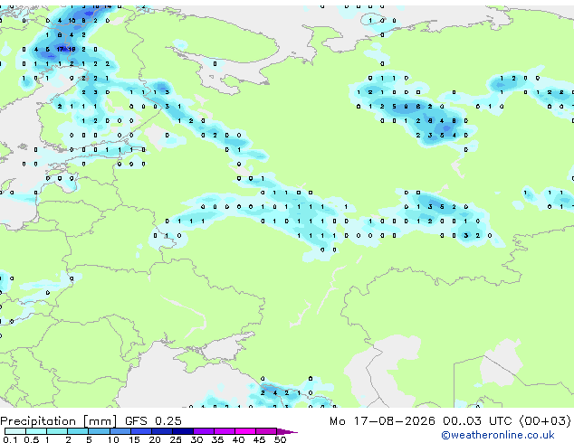Pick the 20–25 mm legend swatch
Viewport: 574px width, 443px height.
click(x=161, y=431)
